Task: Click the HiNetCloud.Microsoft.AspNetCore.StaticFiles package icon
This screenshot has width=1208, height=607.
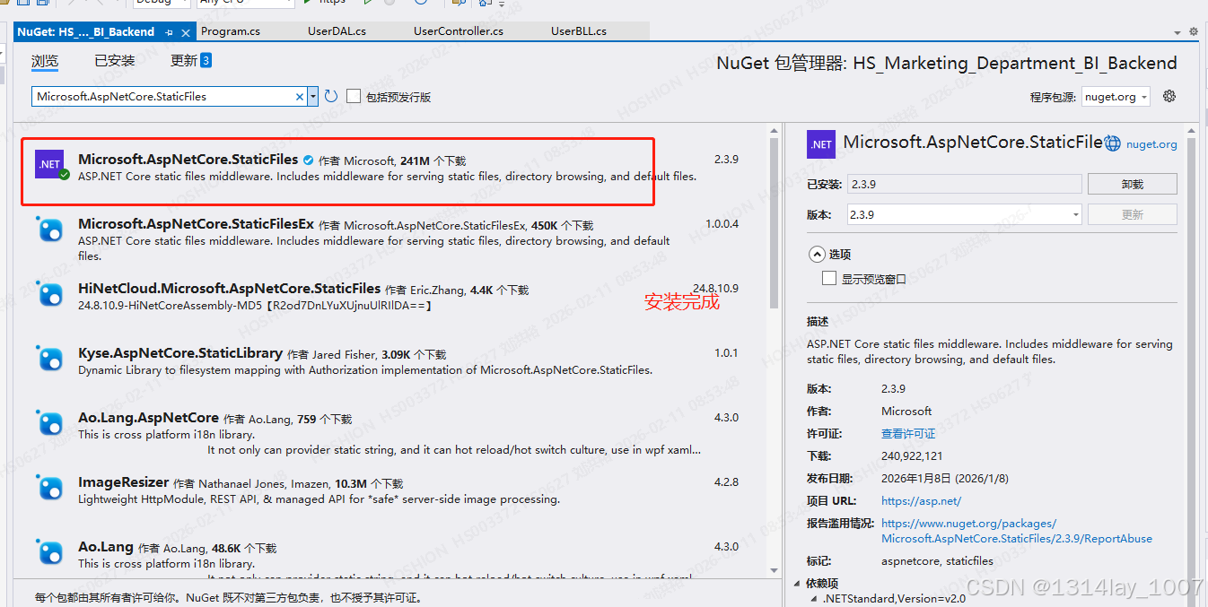Action: coord(50,294)
